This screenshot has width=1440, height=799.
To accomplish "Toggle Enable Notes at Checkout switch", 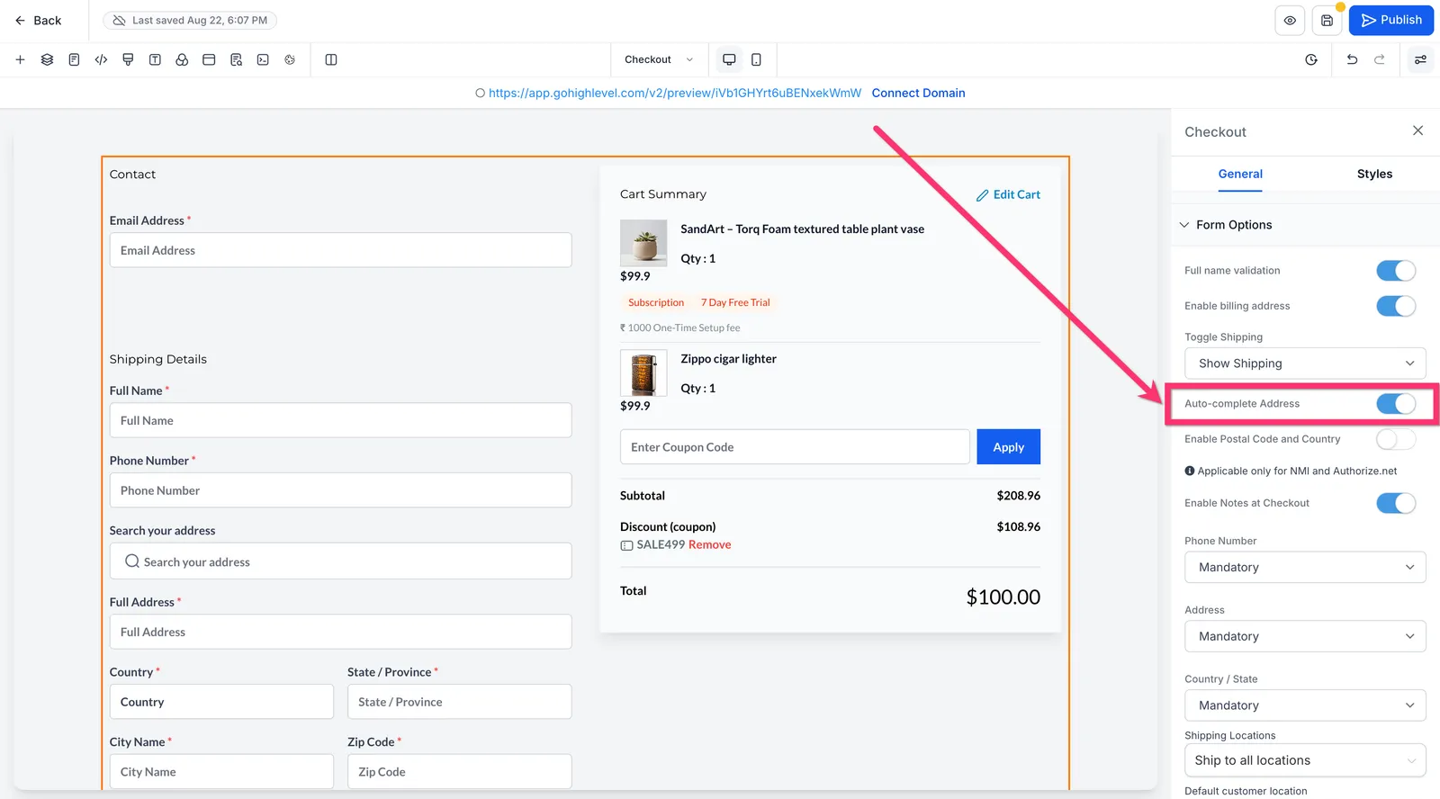I will point(1396,503).
